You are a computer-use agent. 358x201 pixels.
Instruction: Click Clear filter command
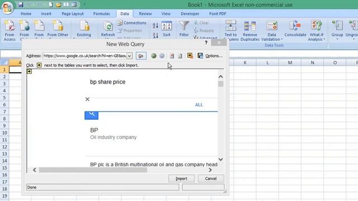point(201,23)
